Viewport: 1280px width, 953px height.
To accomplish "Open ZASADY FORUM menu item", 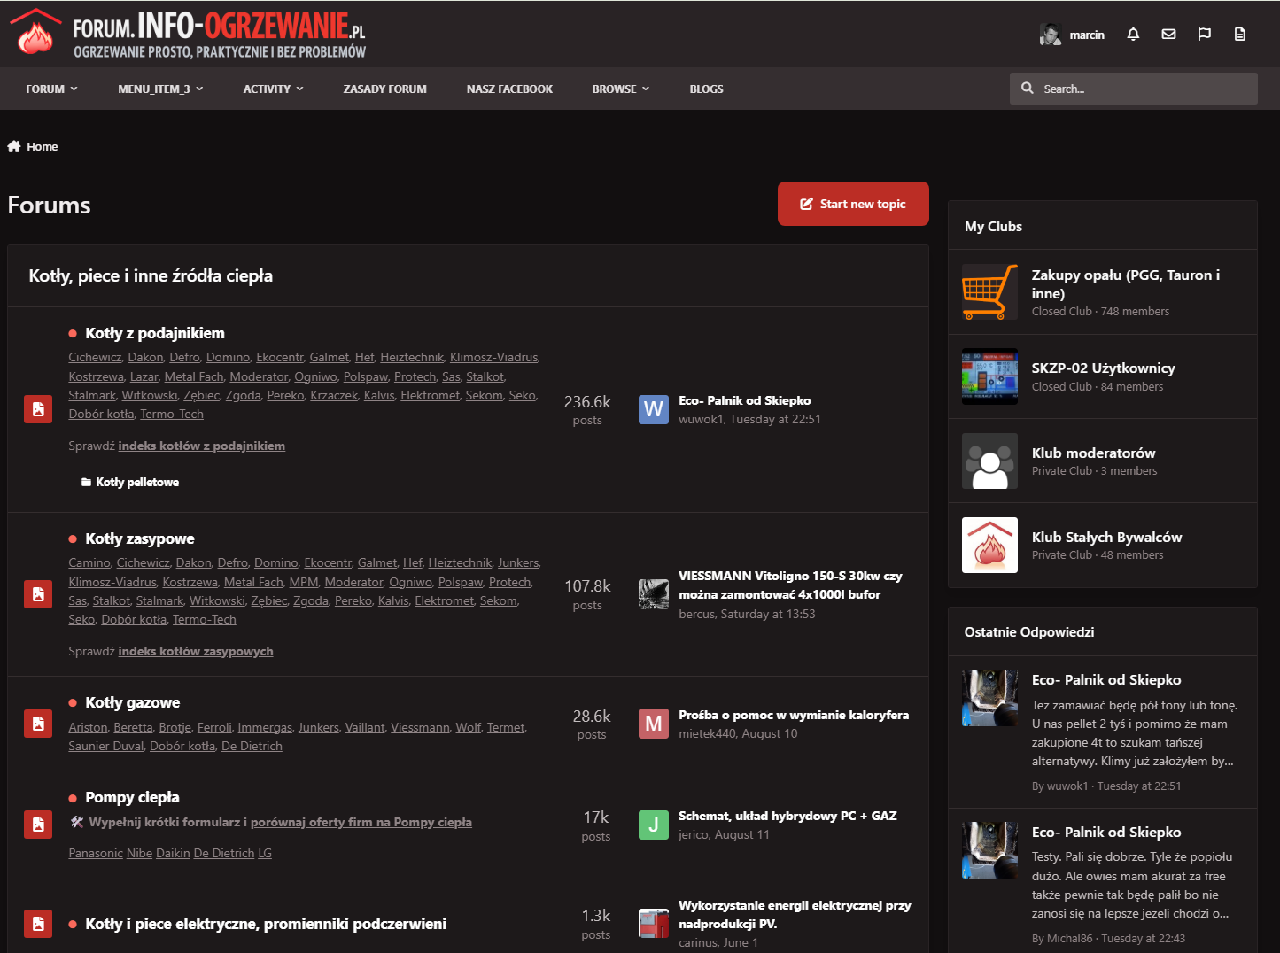I will coord(384,89).
